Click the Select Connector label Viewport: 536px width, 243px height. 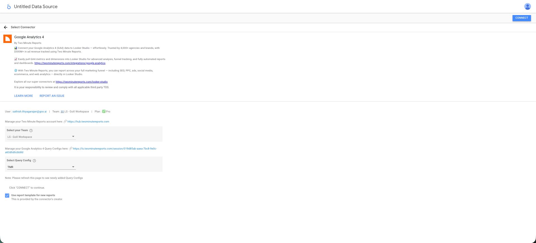tap(23, 27)
